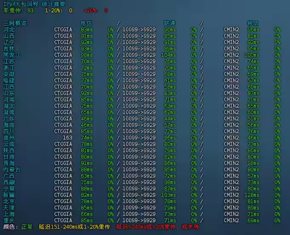Viewport: 290px width, 235px height.
Task: Click CMIN2 in the 河南 row
Action: (x=231, y=100)
